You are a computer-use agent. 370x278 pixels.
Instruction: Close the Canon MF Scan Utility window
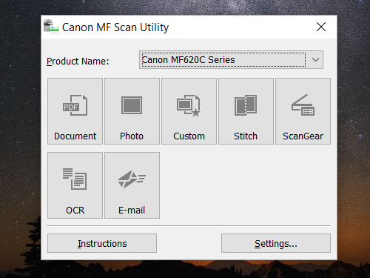321,27
